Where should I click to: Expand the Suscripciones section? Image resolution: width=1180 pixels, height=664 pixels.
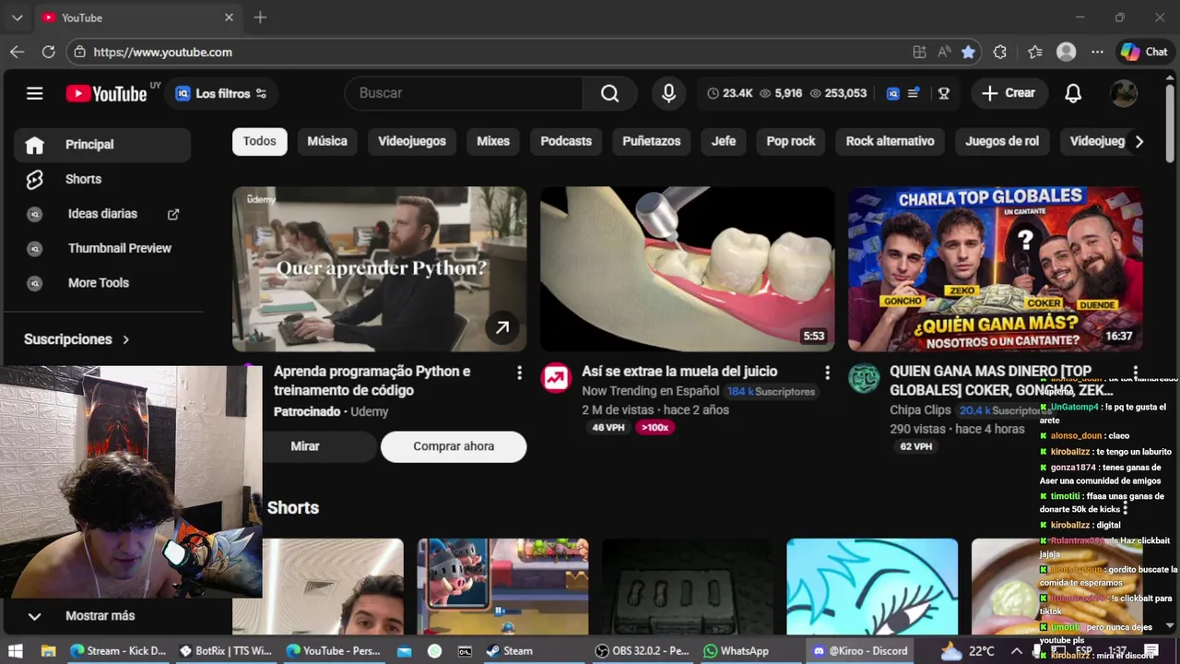pyautogui.click(x=77, y=339)
